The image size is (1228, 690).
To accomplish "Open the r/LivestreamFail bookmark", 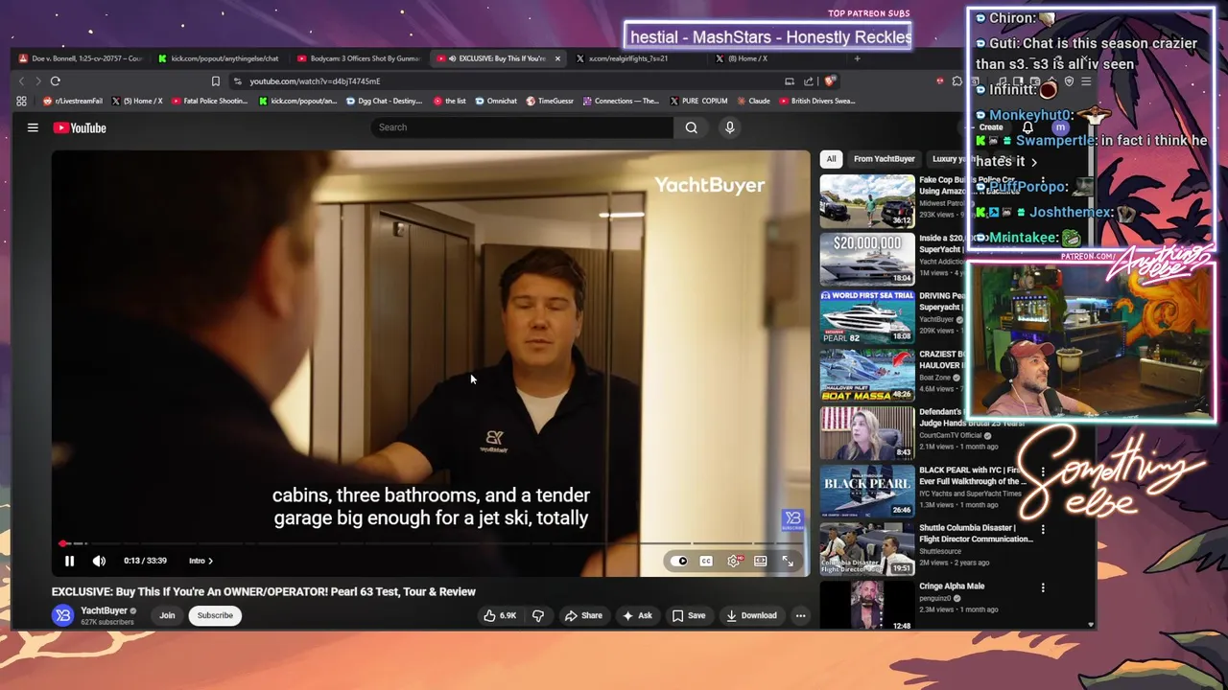I will click(x=73, y=101).
